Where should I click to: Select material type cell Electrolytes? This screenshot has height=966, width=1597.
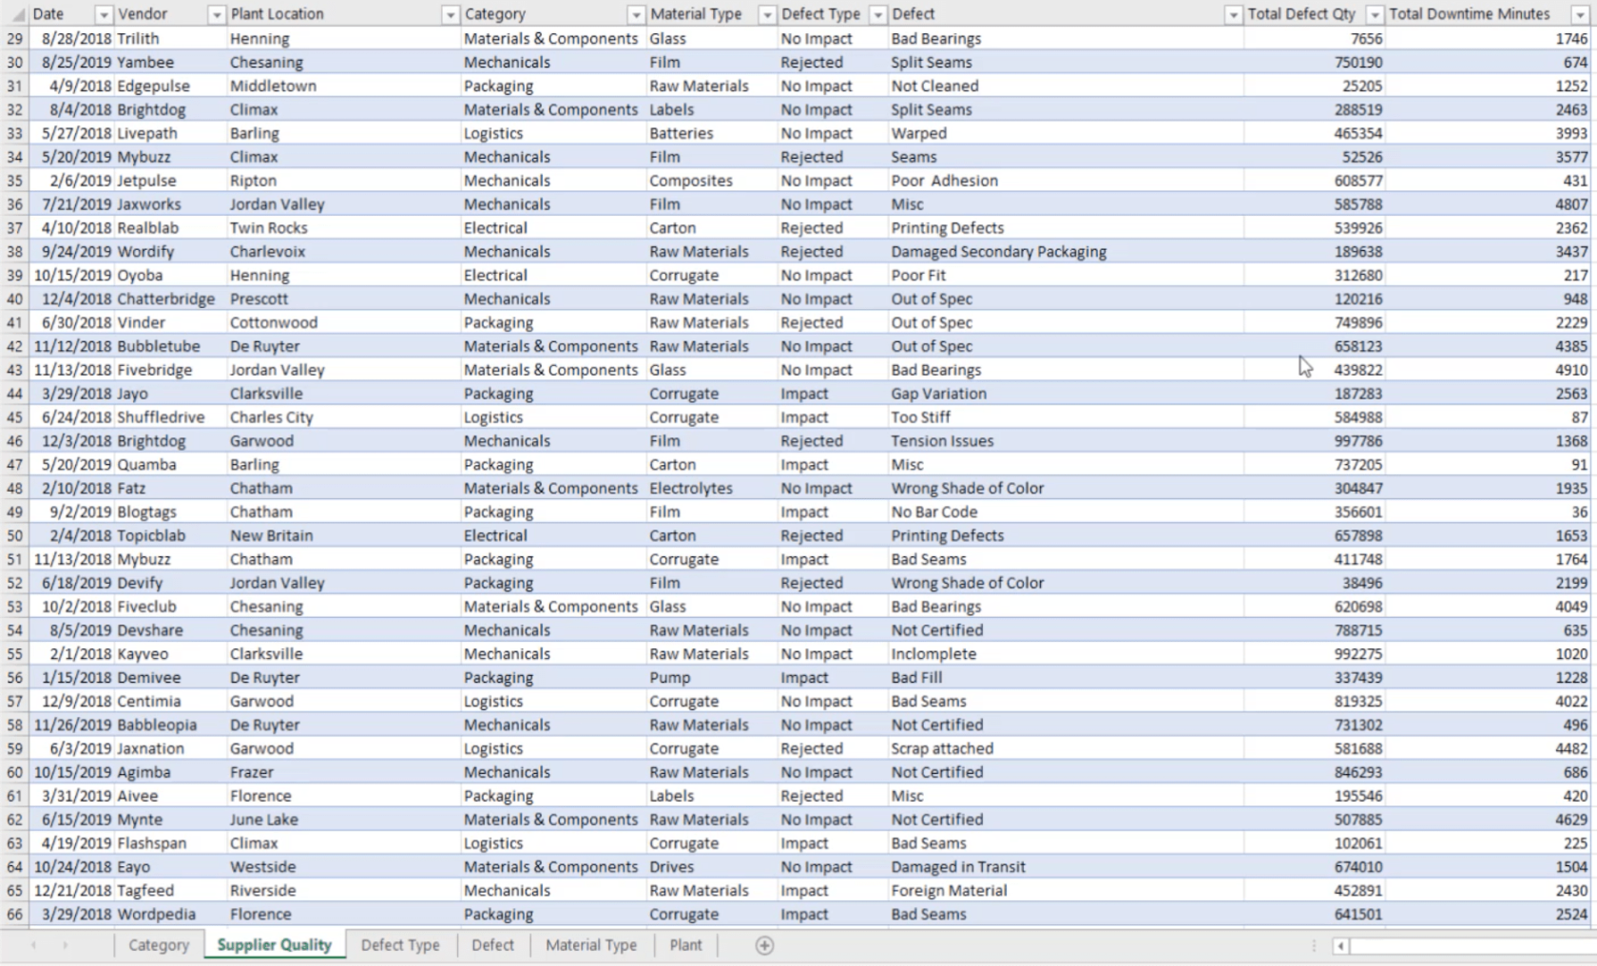(x=711, y=488)
